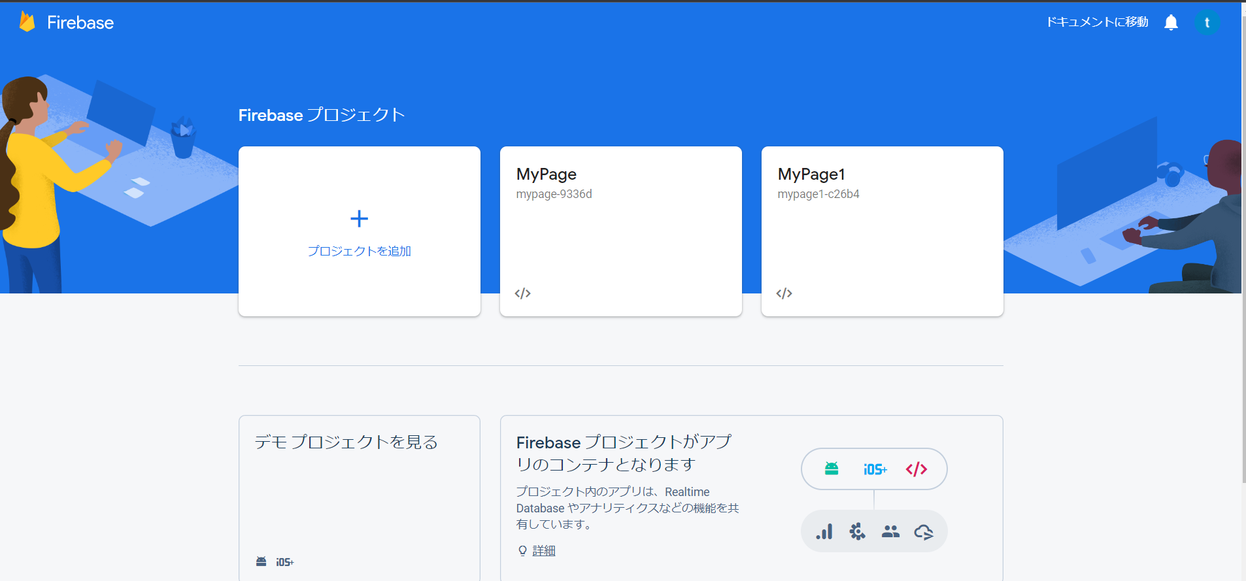Click the プロジェクトを追加 label
The width and height of the screenshot is (1246, 581).
click(x=359, y=251)
